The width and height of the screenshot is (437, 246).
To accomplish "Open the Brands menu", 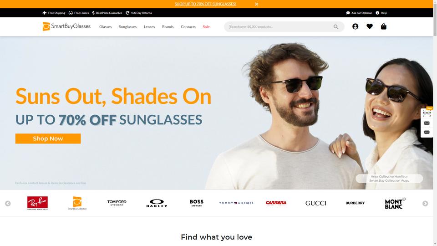I will pos(168,27).
